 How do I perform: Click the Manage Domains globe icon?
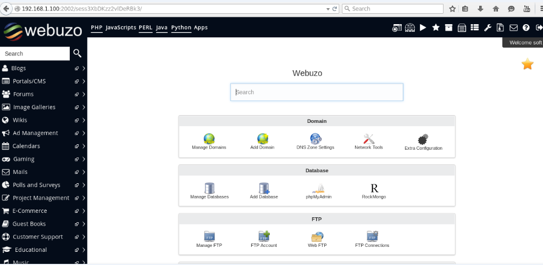click(x=209, y=139)
